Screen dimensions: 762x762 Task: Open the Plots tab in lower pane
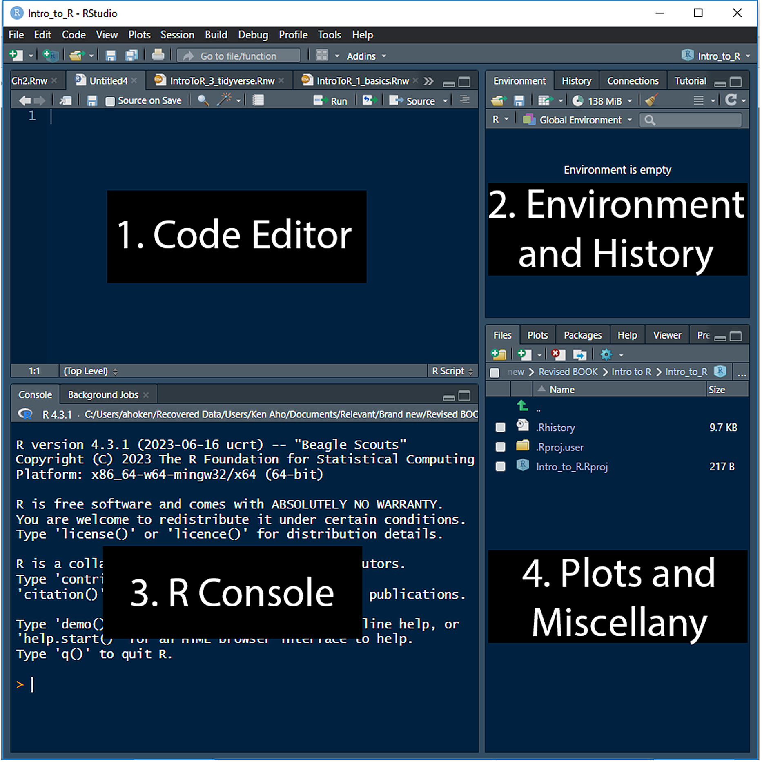537,335
